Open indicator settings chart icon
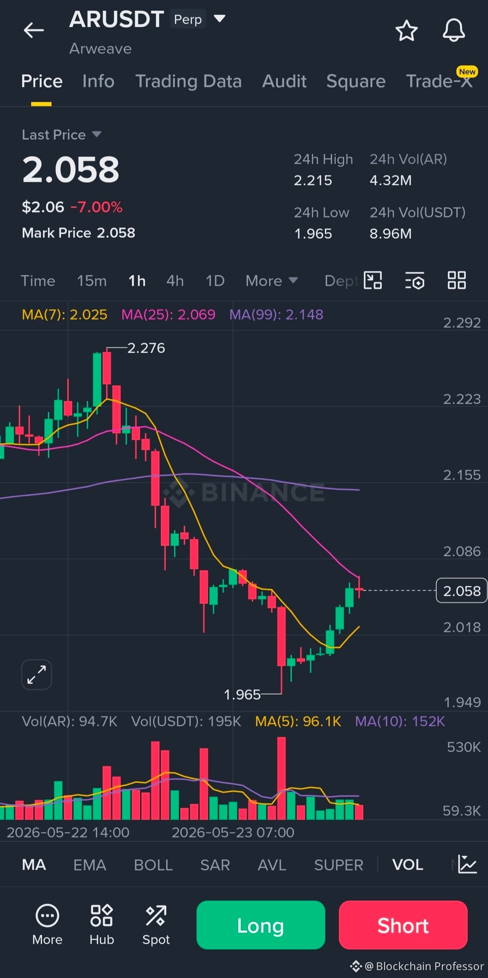Viewport: 488px width, 978px height. [x=467, y=865]
